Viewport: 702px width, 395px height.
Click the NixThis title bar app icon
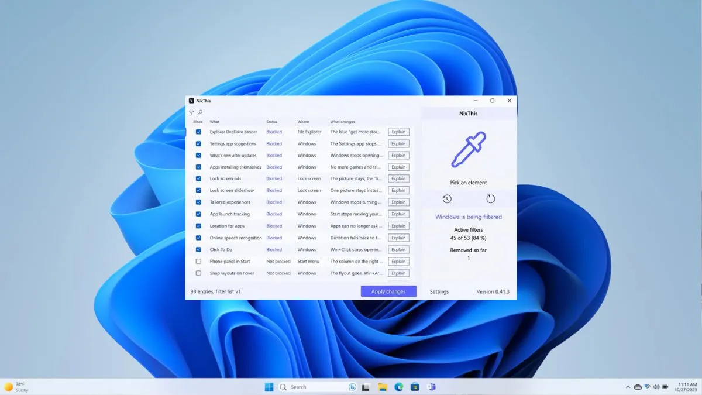(x=191, y=101)
